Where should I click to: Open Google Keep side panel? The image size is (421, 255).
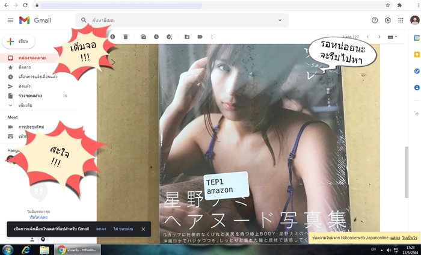417,55
